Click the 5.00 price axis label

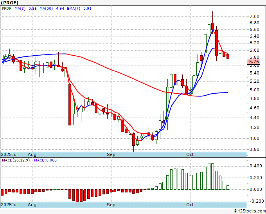click(254, 90)
